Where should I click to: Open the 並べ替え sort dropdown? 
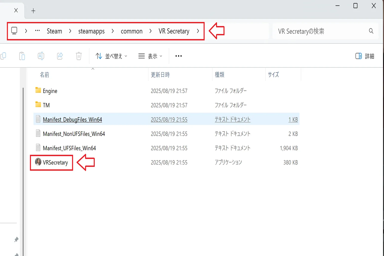point(111,56)
